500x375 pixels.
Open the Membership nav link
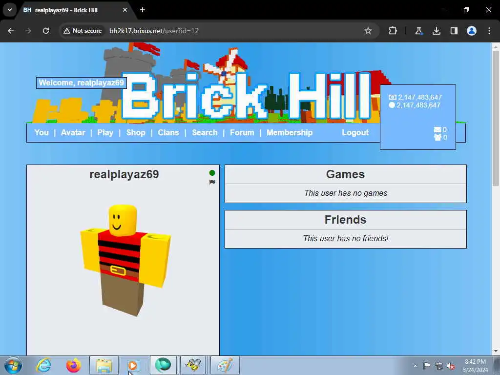click(x=290, y=133)
